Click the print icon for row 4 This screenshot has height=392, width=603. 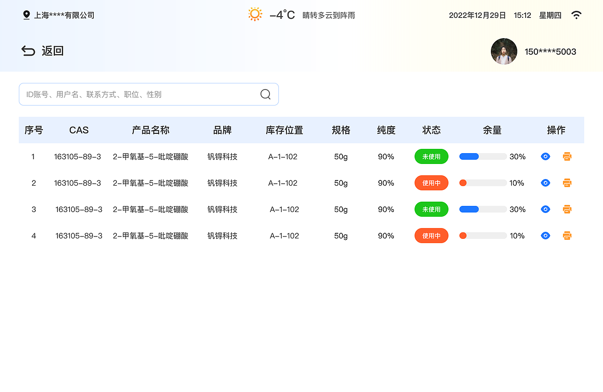(x=567, y=236)
